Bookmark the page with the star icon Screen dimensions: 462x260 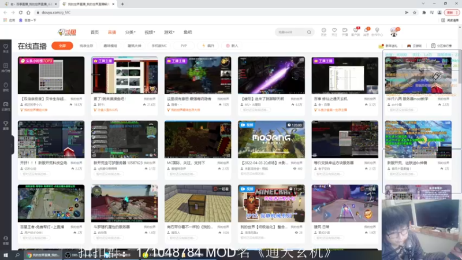pyautogui.click(x=415, y=12)
